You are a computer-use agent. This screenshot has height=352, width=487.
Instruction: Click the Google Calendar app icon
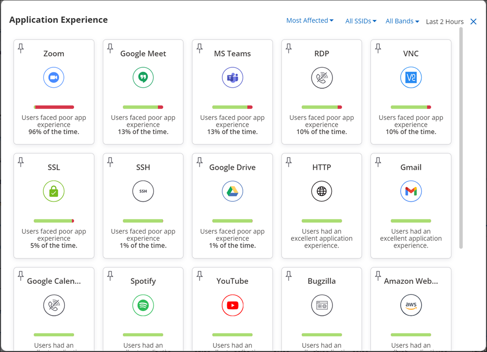point(54,305)
